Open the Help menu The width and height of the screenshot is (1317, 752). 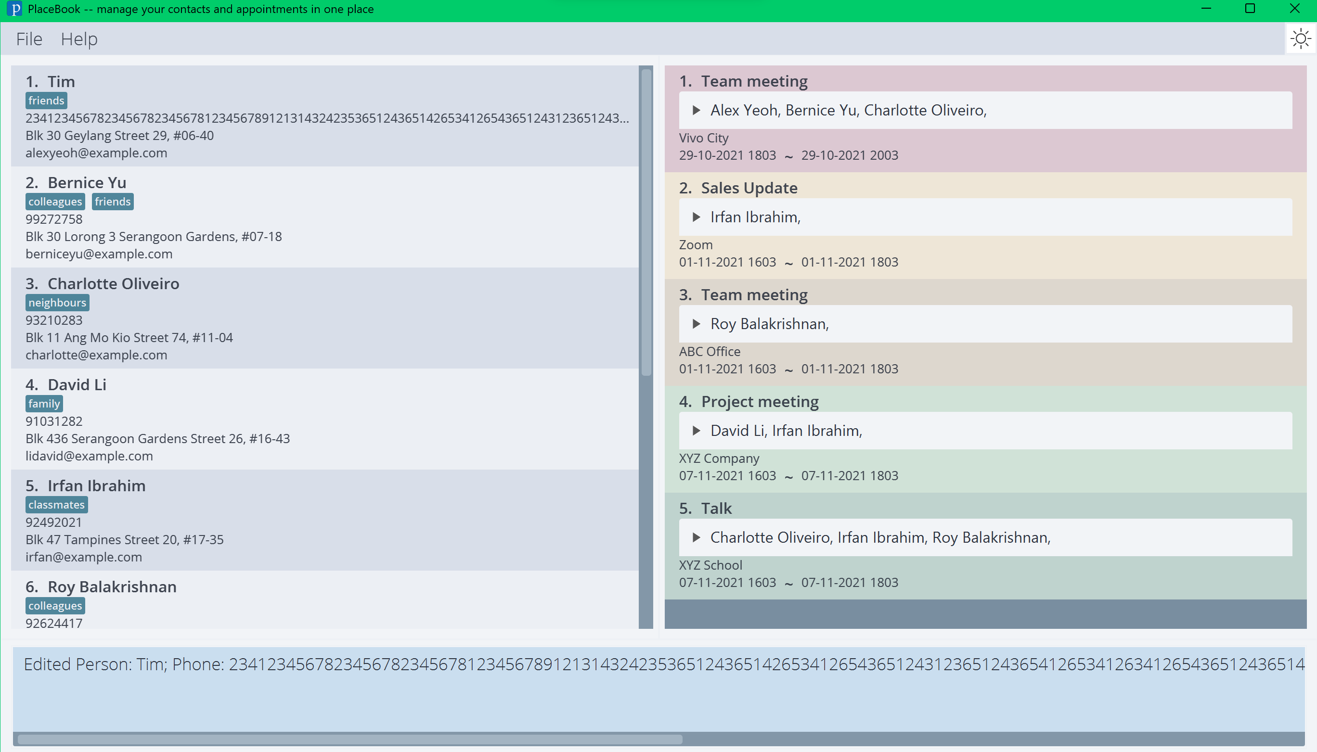pyautogui.click(x=79, y=39)
